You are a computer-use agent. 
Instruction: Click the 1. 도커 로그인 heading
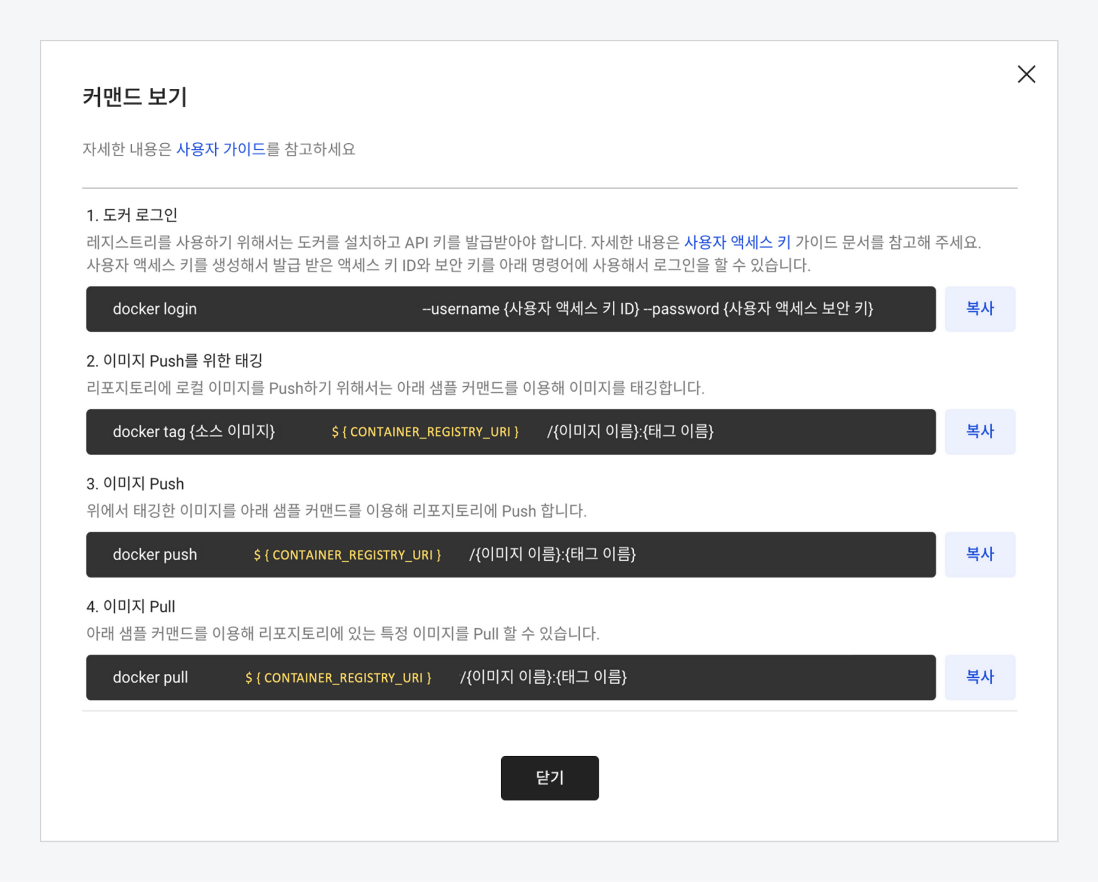(132, 215)
